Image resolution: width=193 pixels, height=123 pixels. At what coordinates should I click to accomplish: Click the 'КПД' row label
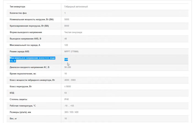coord(12,93)
